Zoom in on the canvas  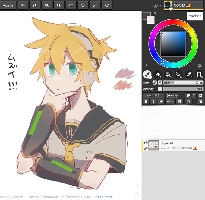coord(47,5)
